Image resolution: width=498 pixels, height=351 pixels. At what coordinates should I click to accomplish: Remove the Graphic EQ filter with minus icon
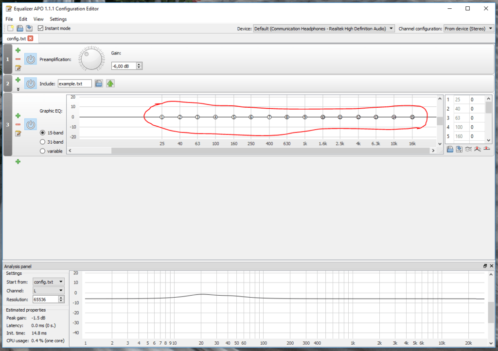18,125
